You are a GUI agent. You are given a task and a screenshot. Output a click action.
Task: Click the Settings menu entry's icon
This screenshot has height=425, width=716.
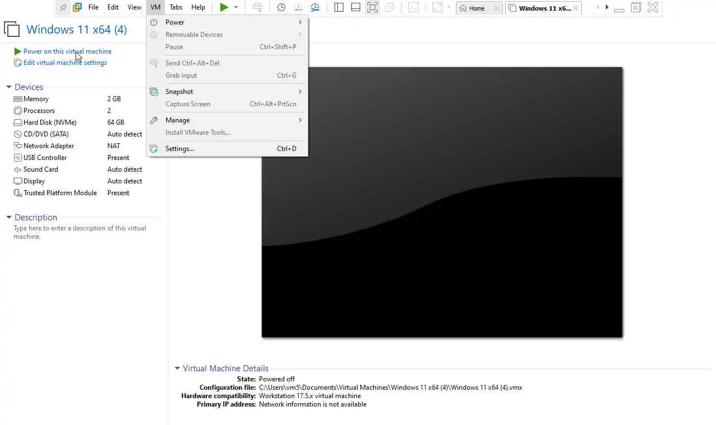pos(154,149)
